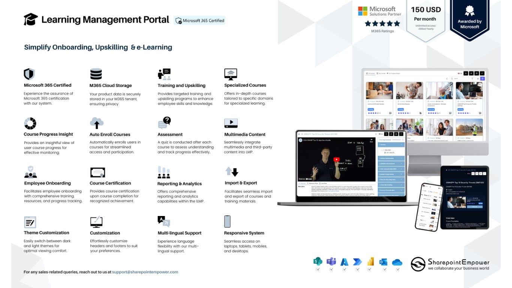Screen dimensions: 512x288
Task: Click the checkmark under the Teams icon
Action: 331,269
